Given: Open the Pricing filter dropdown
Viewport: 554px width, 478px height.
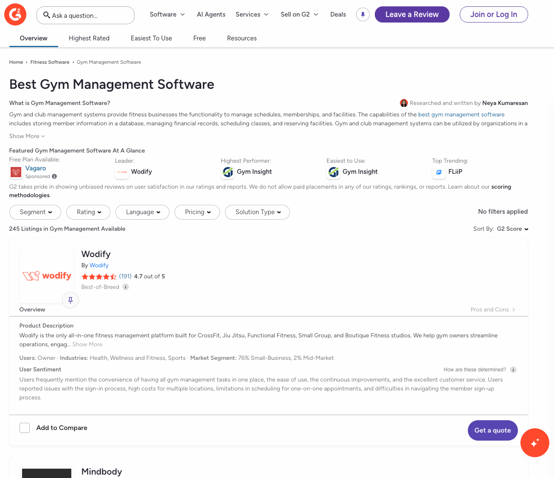Looking at the screenshot, I should (197, 212).
